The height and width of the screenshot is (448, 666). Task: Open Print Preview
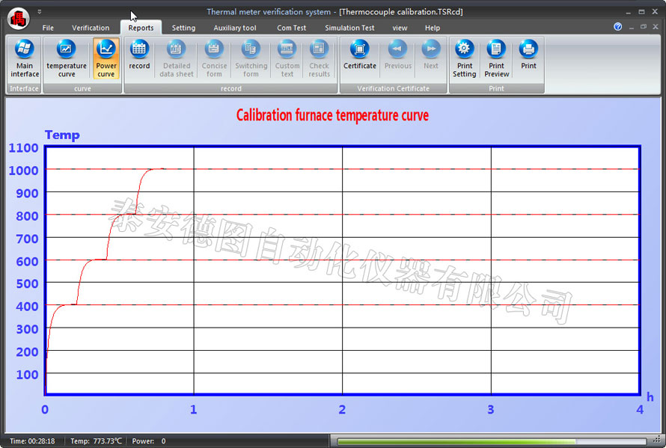(496, 58)
